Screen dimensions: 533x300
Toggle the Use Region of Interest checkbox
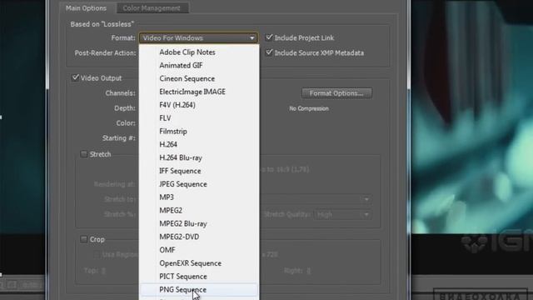click(x=97, y=254)
